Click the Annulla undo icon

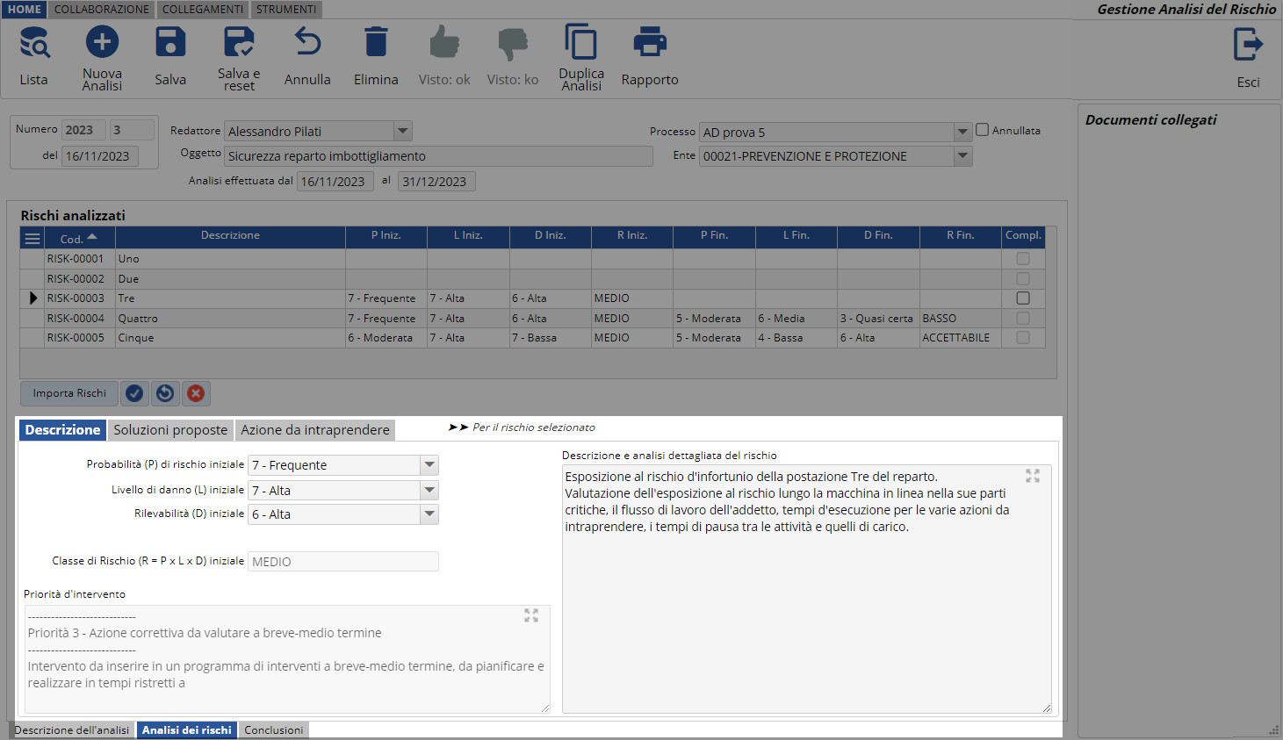point(307,43)
